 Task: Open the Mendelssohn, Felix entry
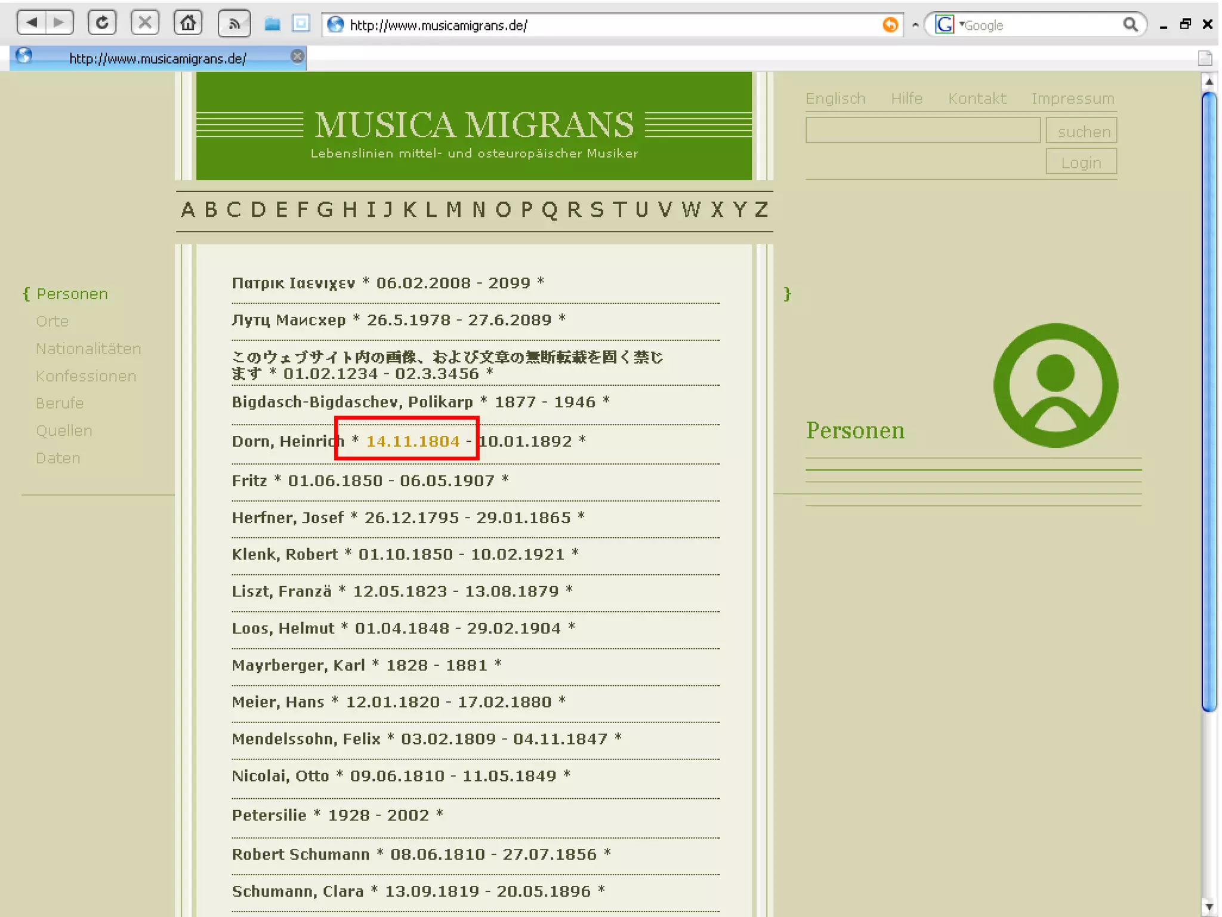[305, 738]
